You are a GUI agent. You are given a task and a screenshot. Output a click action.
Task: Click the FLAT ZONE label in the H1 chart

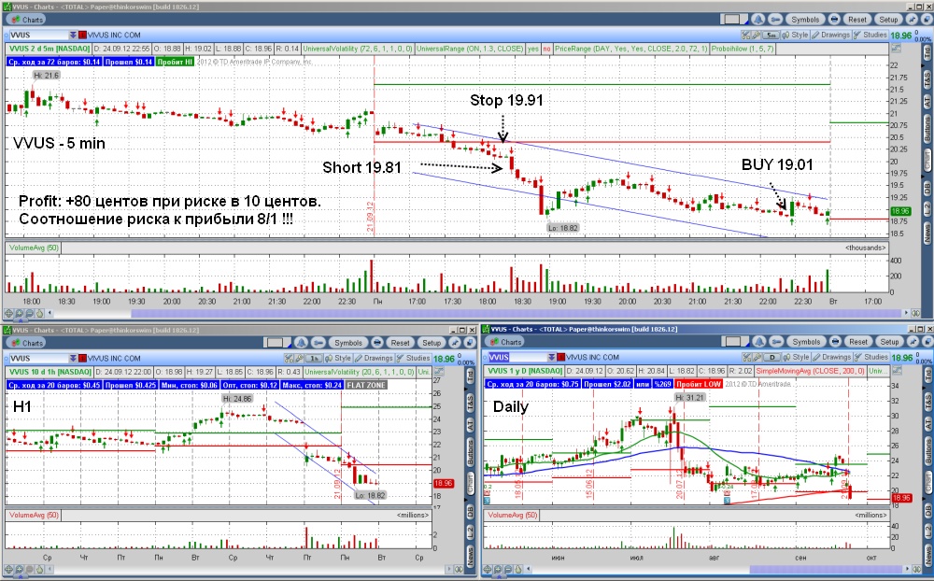366,385
